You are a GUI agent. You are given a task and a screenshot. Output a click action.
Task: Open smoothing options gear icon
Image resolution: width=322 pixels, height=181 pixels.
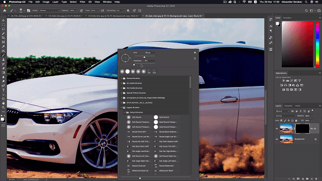point(128,11)
